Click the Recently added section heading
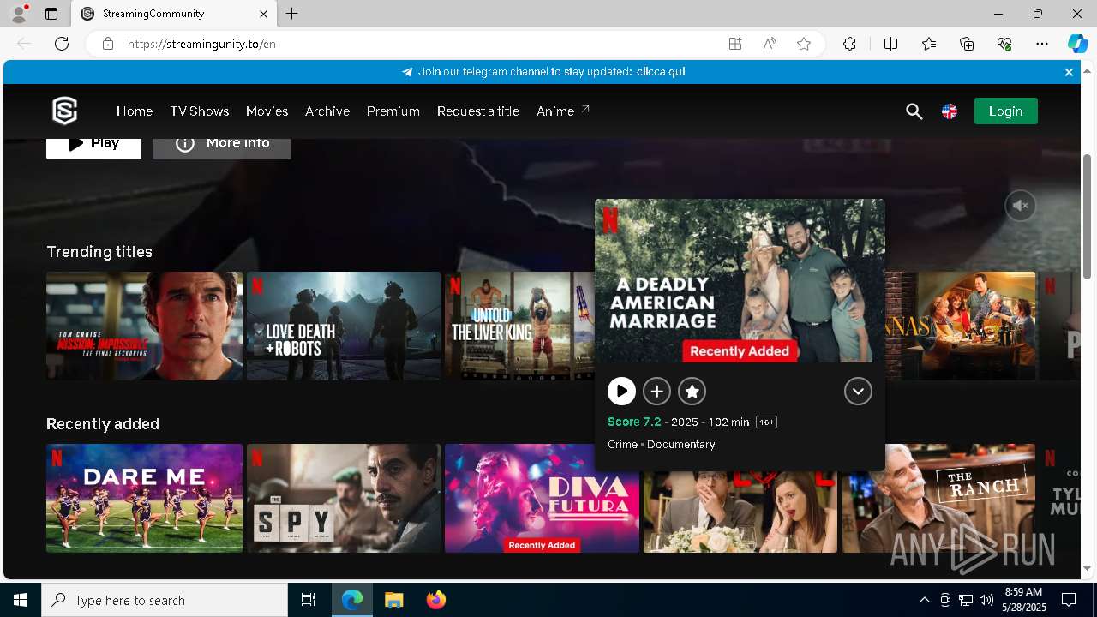Image resolution: width=1097 pixels, height=617 pixels. [x=103, y=424]
